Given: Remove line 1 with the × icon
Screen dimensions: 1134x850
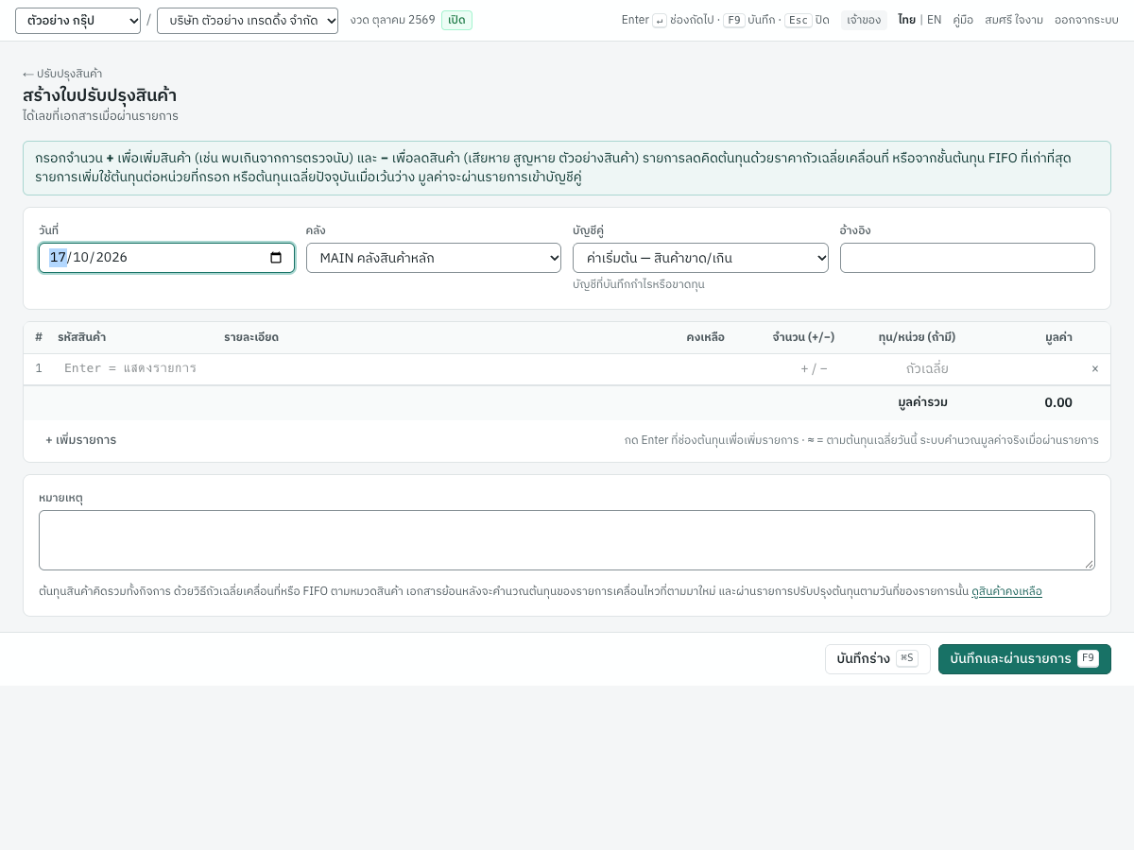Looking at the screenshot, I should (1095, 368).
